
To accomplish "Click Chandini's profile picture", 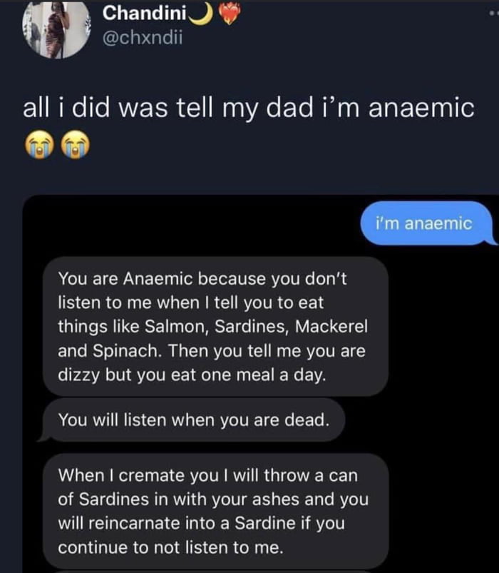I will [x=55, y=29].
